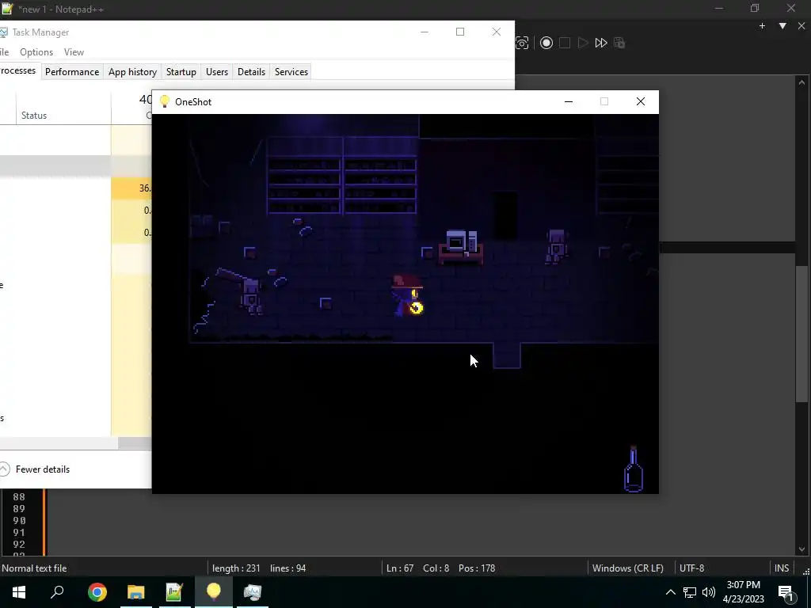Open the Details tab in Task Manager

[251, 72]
